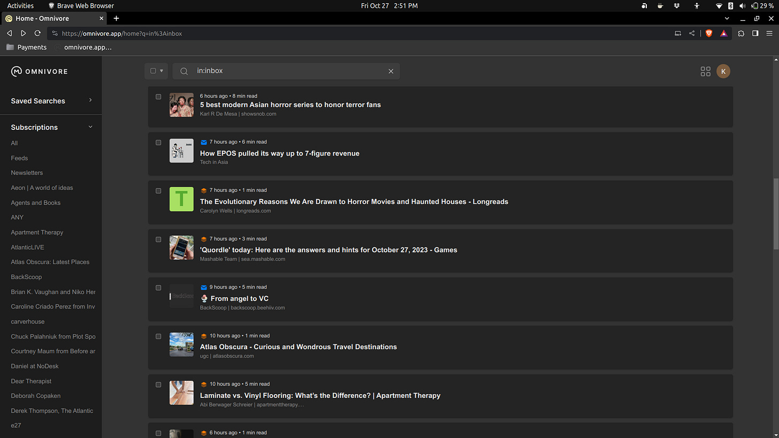Open a new browser tab with plus

coord(116,18)
